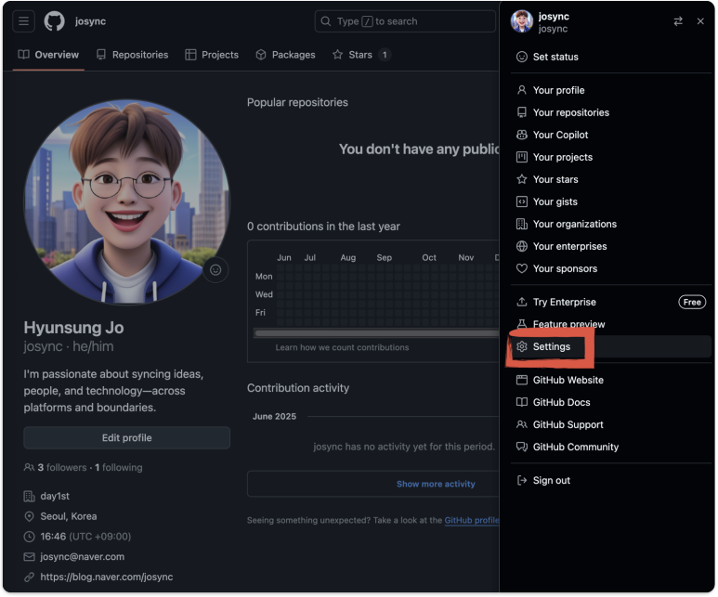Open the blog.naver.com/josync link

tap(106, 577)
